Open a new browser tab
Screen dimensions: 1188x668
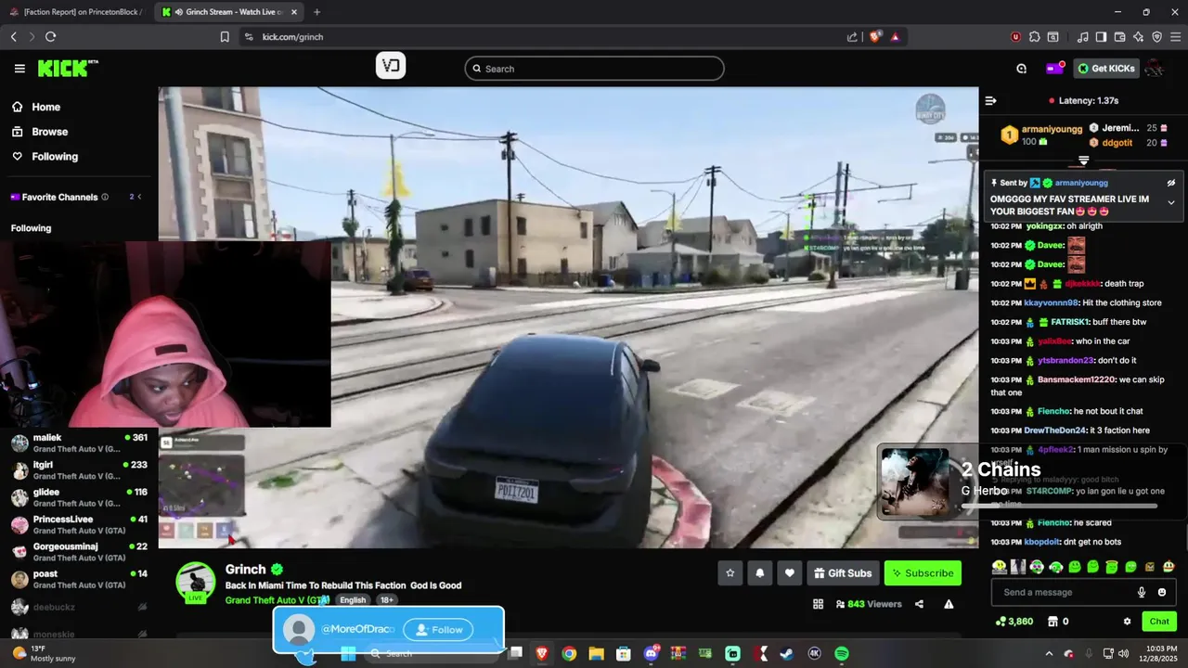pyautogui.click(x=316, y=12)
